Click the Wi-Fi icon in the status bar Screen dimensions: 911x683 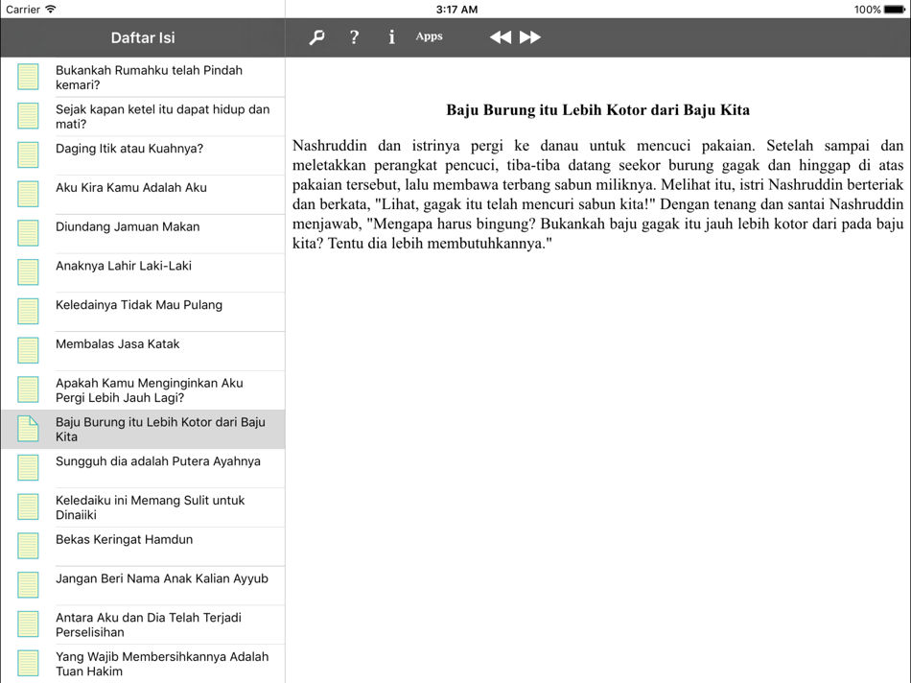click(51, 10)
